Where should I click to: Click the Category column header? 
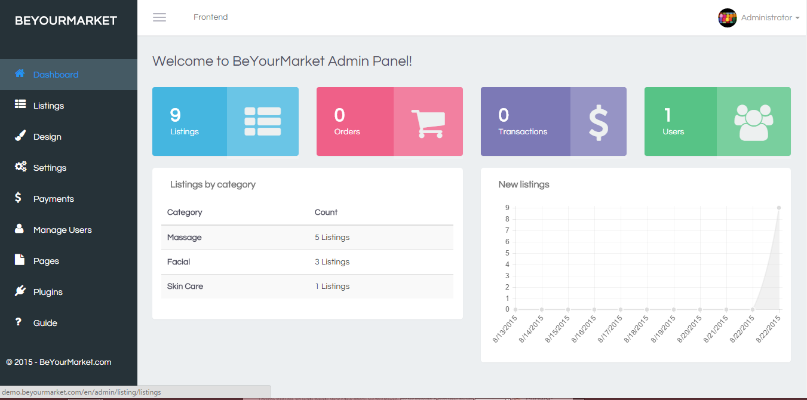coord(185,213)
